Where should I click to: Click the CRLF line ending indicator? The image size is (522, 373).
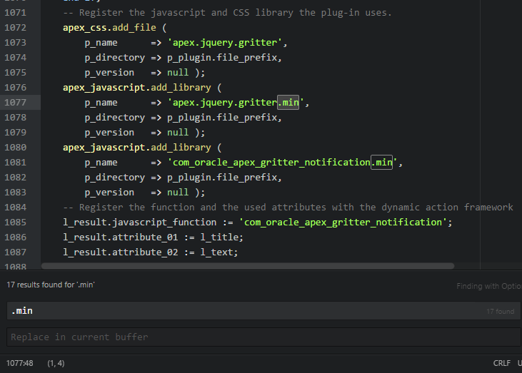click(x=502, y=363)
